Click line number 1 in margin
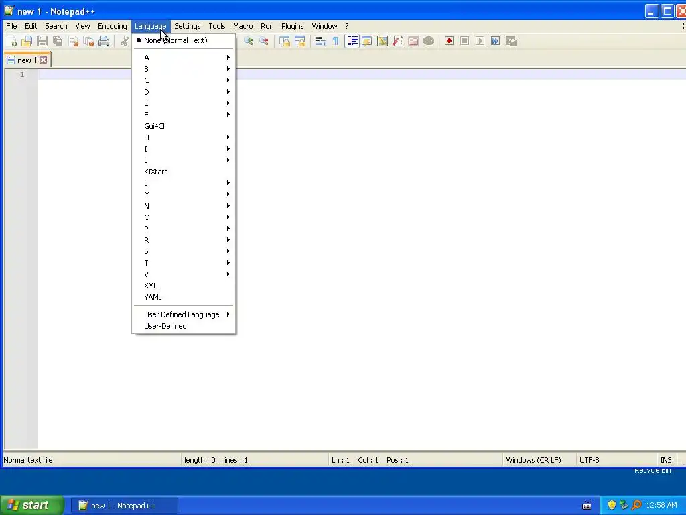 tap(22, 74)
